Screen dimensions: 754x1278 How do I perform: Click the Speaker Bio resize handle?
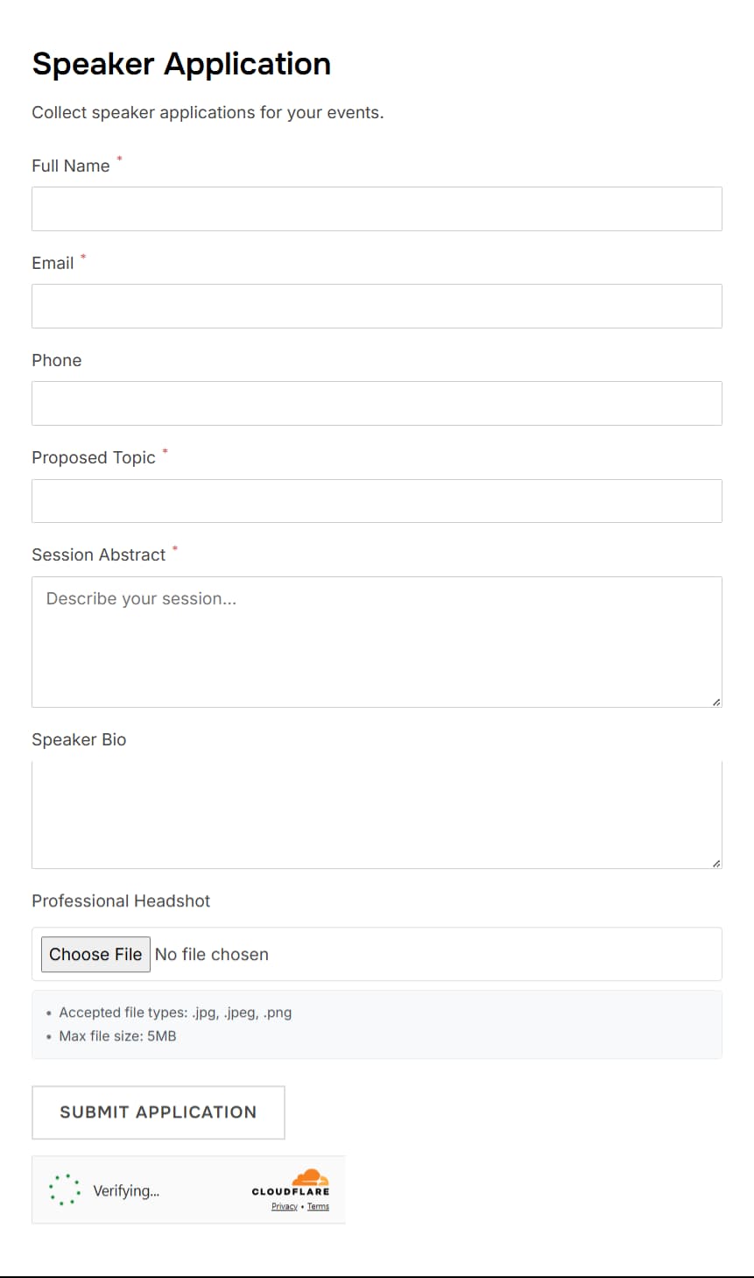click(x=715, y=862)
